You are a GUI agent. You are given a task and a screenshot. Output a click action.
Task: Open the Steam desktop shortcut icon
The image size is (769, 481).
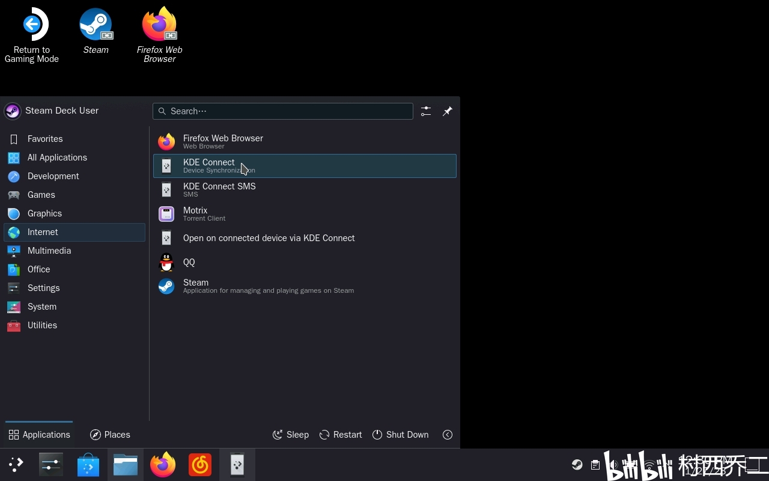[x=96, y=24]
